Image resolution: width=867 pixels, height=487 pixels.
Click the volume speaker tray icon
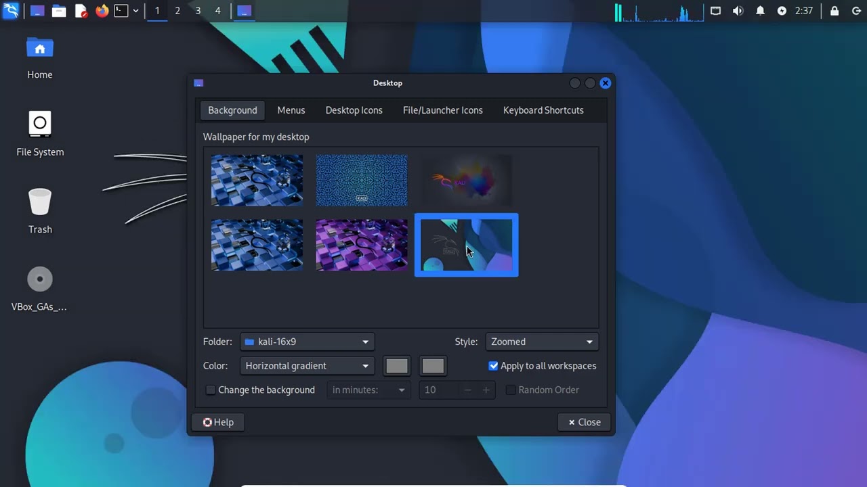click(x=738, y=11)
